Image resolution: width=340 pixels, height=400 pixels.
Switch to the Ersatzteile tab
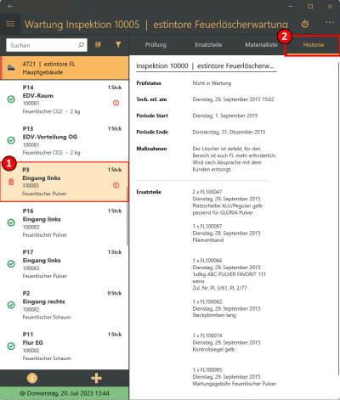[208, 45]
